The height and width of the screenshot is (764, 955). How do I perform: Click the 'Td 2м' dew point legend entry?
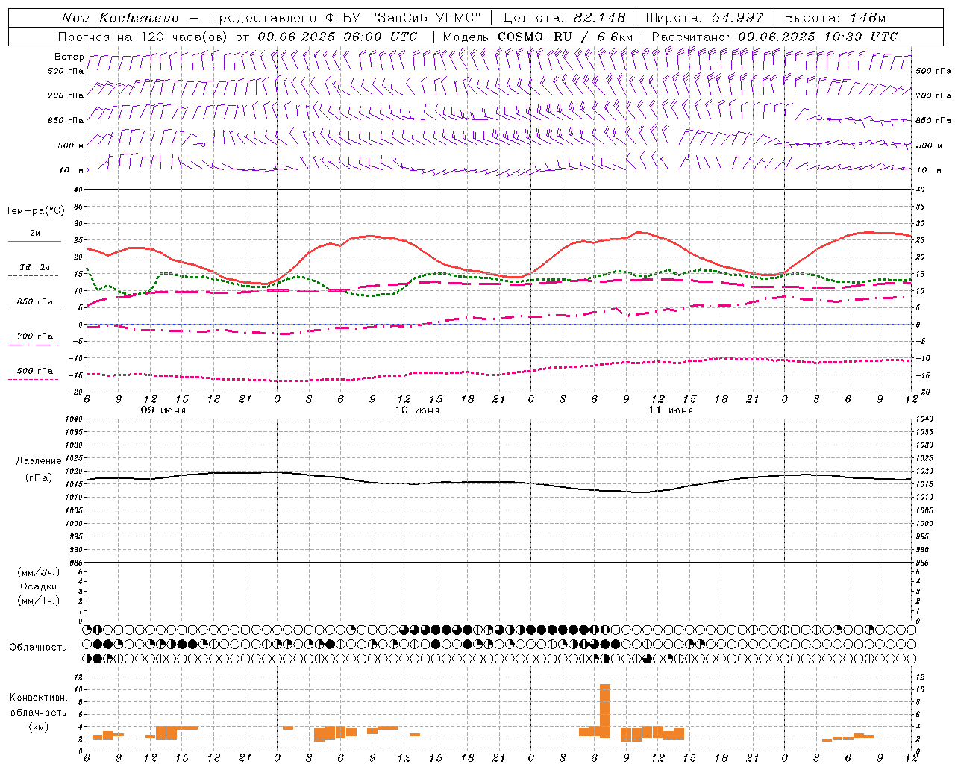coord(35,267)
